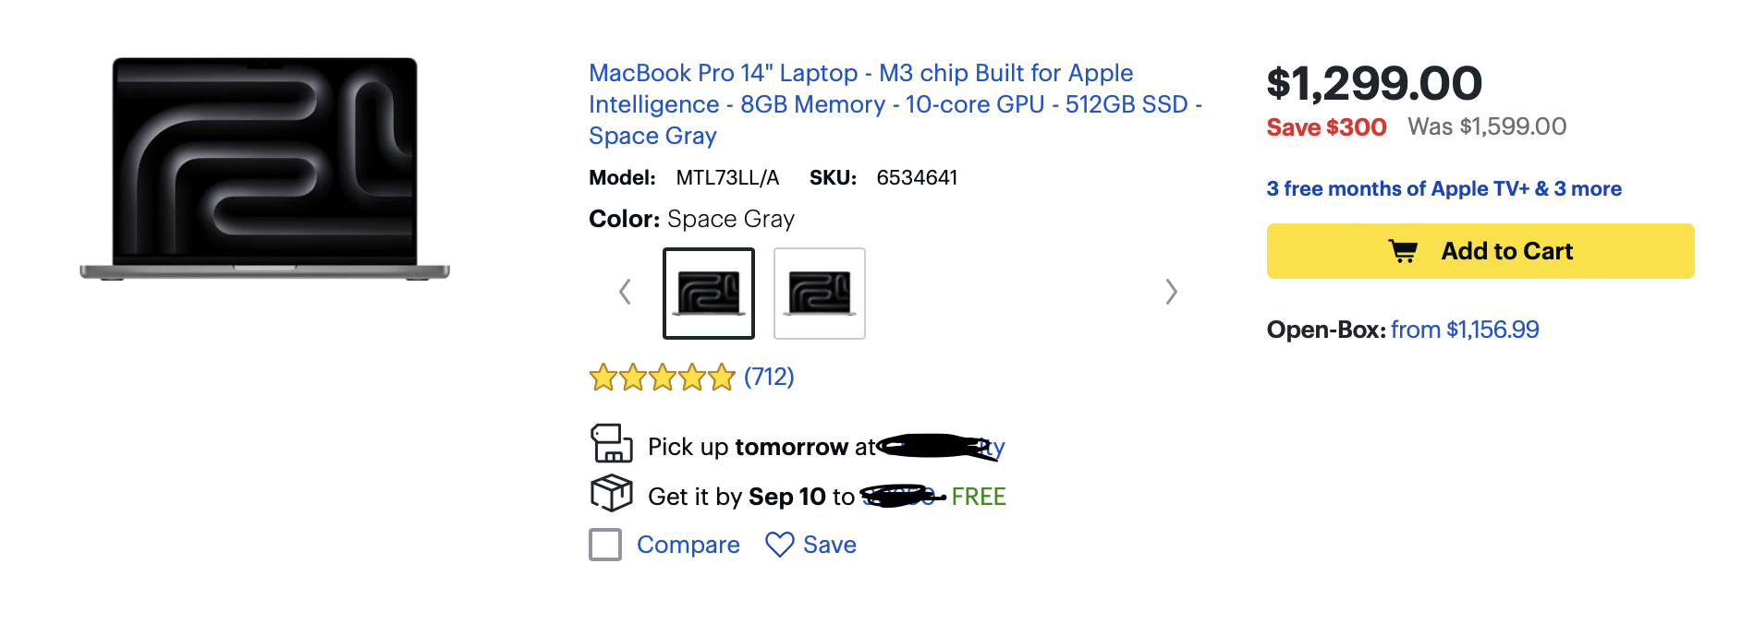Screen dimensions: 1754x624
Task: View Open-Box options from $1,156.99
Action: pos(1464,330)
